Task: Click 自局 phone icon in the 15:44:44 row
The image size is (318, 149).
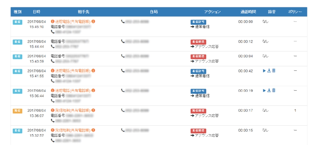Action: 123,41
